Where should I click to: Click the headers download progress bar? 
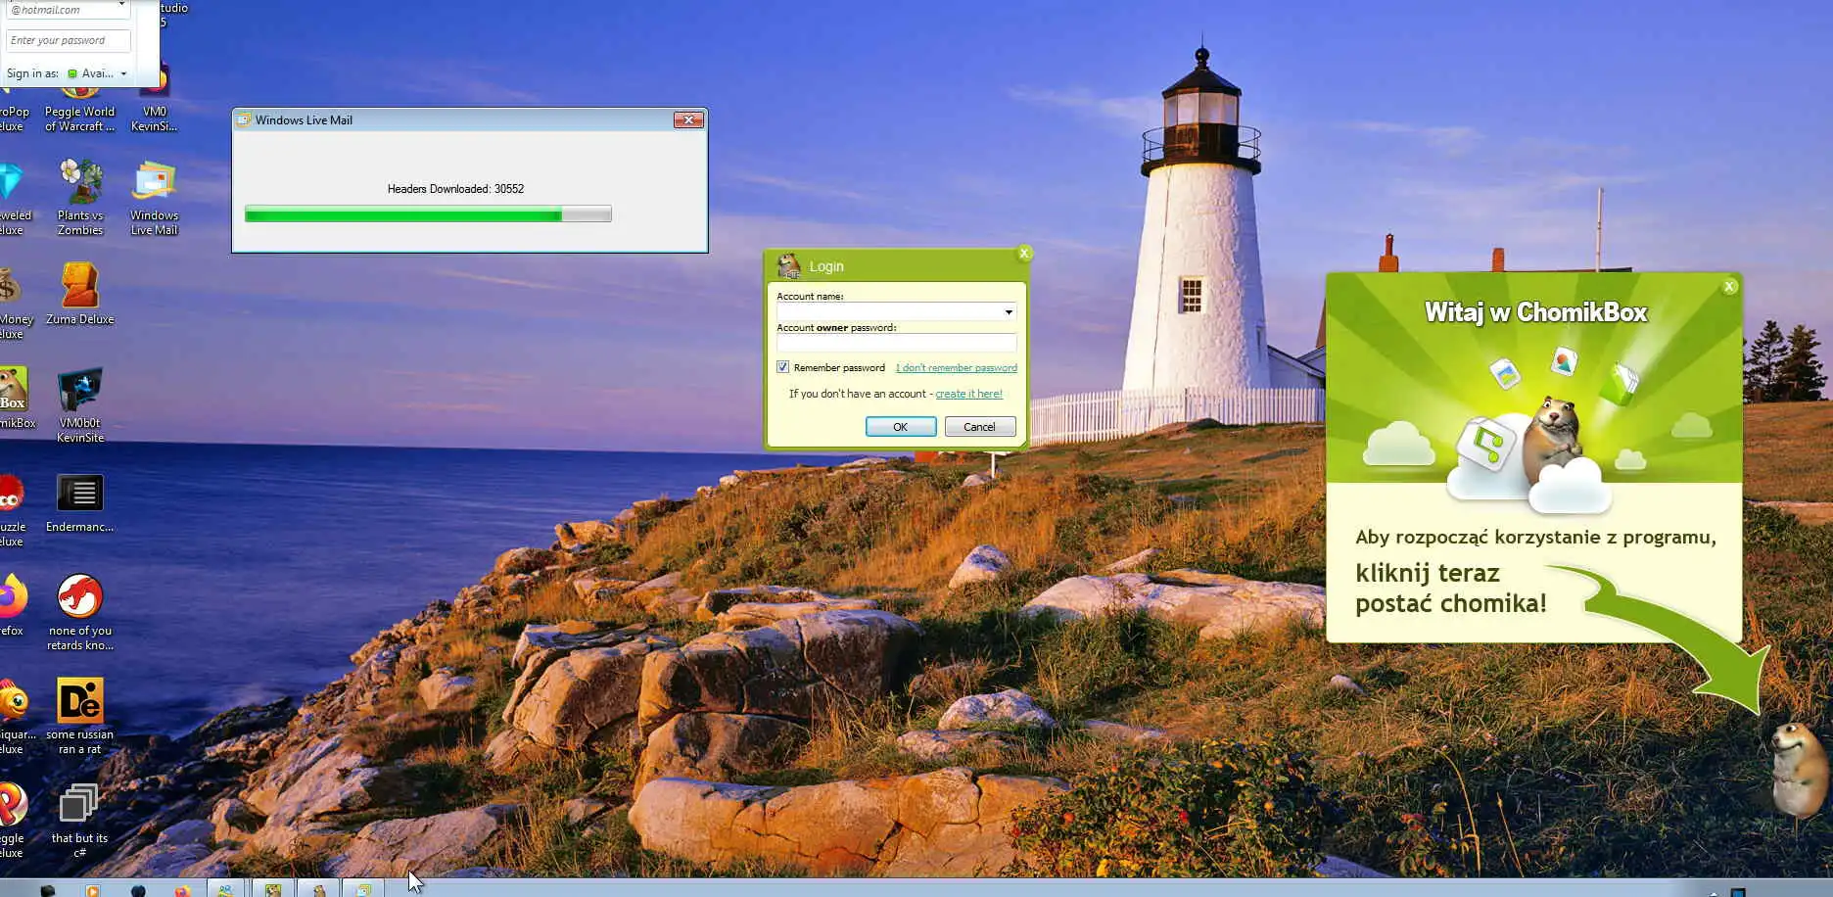tap(428, 214)
